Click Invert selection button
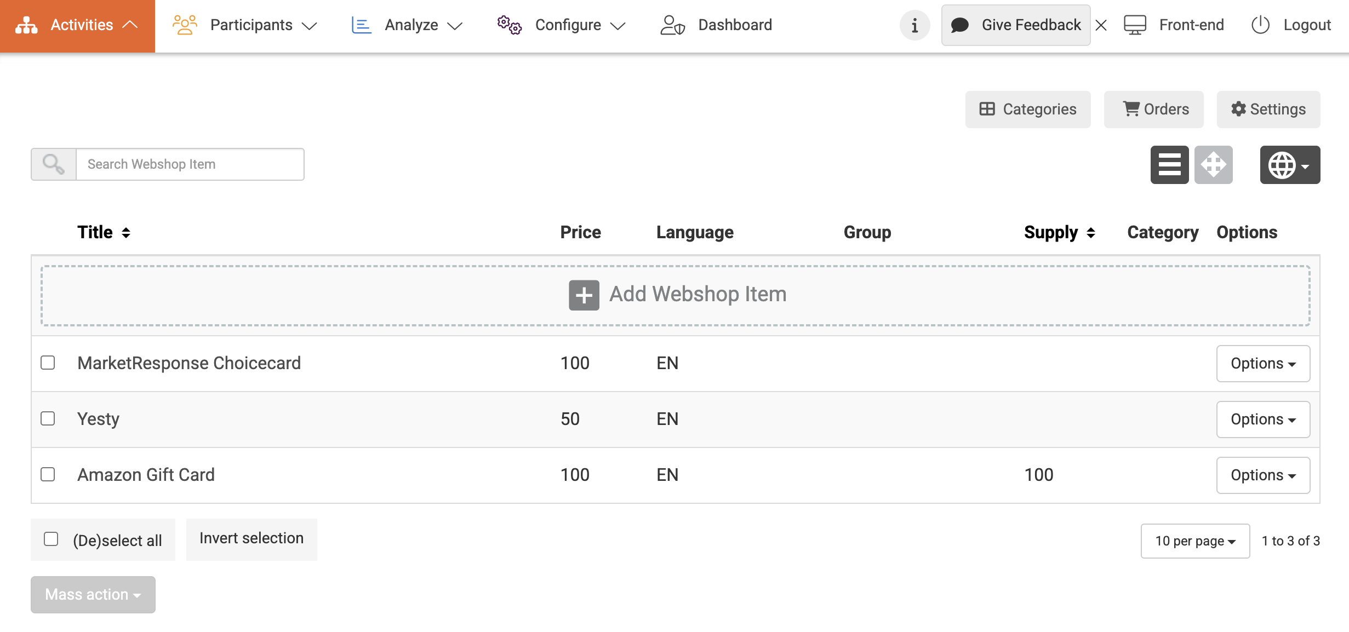The height and width of the screenshot is (632, 1349). pos(251,538)
